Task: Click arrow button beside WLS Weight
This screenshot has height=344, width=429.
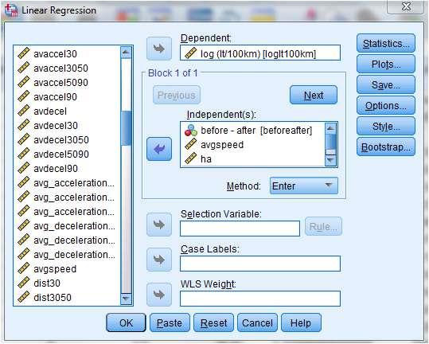Action: tap(159, 295)
